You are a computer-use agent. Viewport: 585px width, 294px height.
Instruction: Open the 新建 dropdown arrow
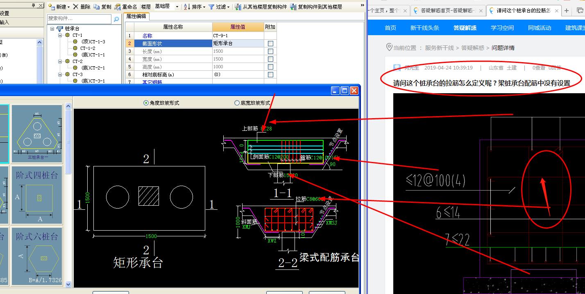point(68,7)
